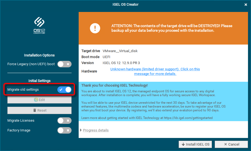Viewport: 251px width, 151px height.
Task: Toggle Force Legacy (non UEFI) boot switch
Action: (x=64, y=64)
